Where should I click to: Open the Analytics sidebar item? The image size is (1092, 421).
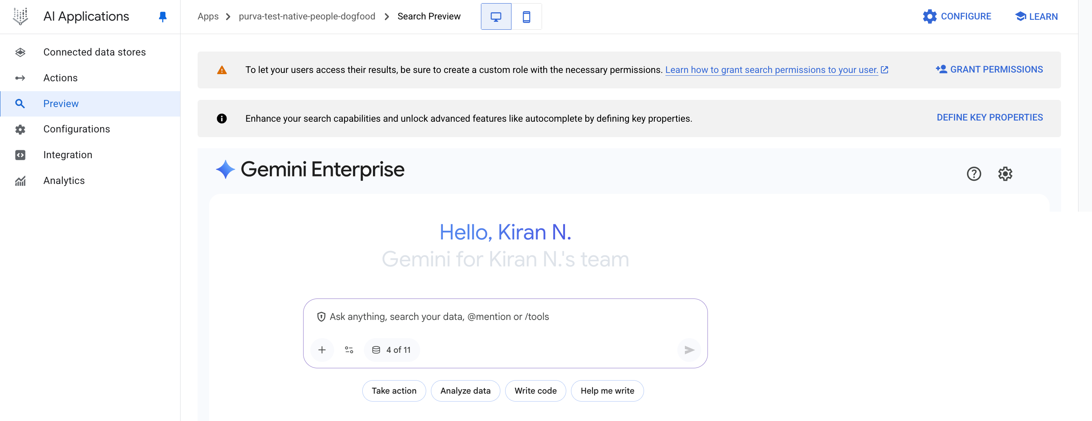(x=64, y=181)
